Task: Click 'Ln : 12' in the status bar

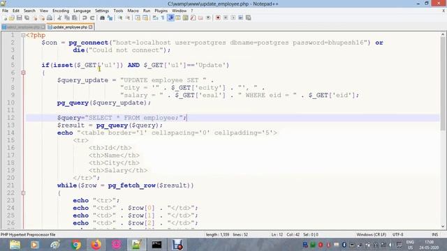Action: point(277,234)
